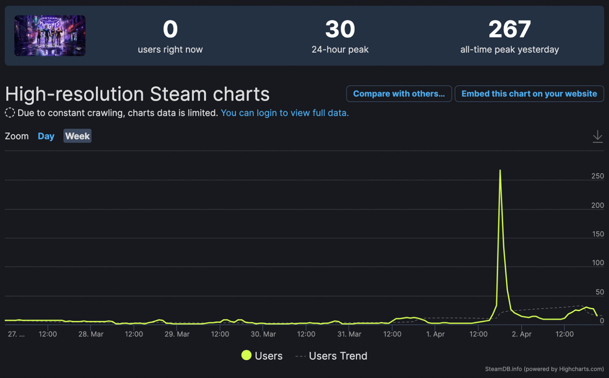The width and height of the screenshot is (609, 378).
Task: Click the SteamDB.info Highcharts credit text
Action: tap(544, 369)
